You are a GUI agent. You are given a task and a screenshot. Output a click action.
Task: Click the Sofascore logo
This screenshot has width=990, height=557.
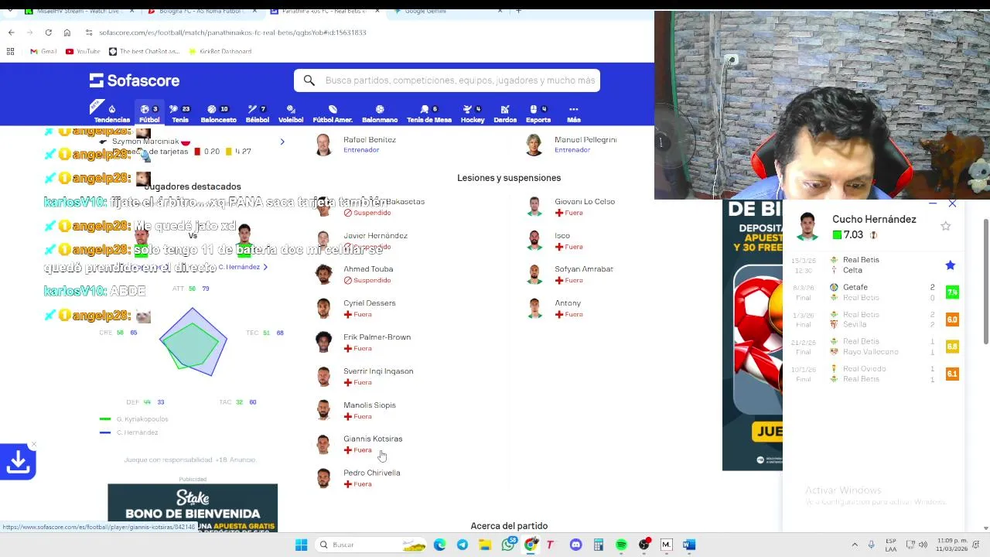[x=135, y=80]
